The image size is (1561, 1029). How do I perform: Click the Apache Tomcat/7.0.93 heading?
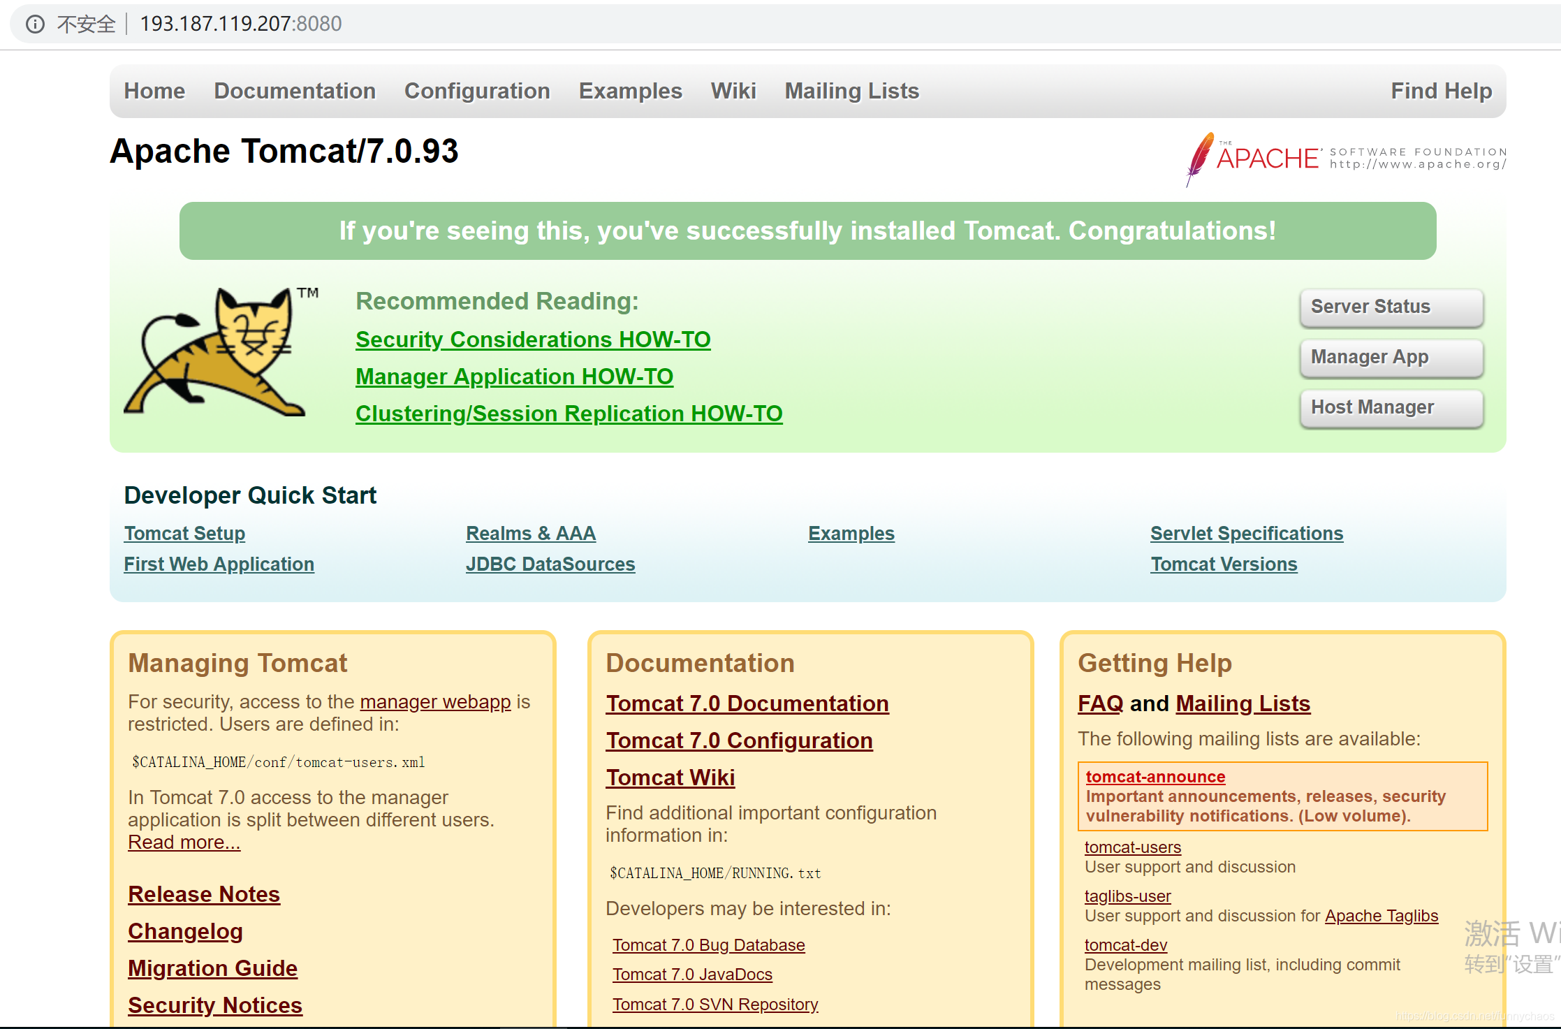coord(284,152)
